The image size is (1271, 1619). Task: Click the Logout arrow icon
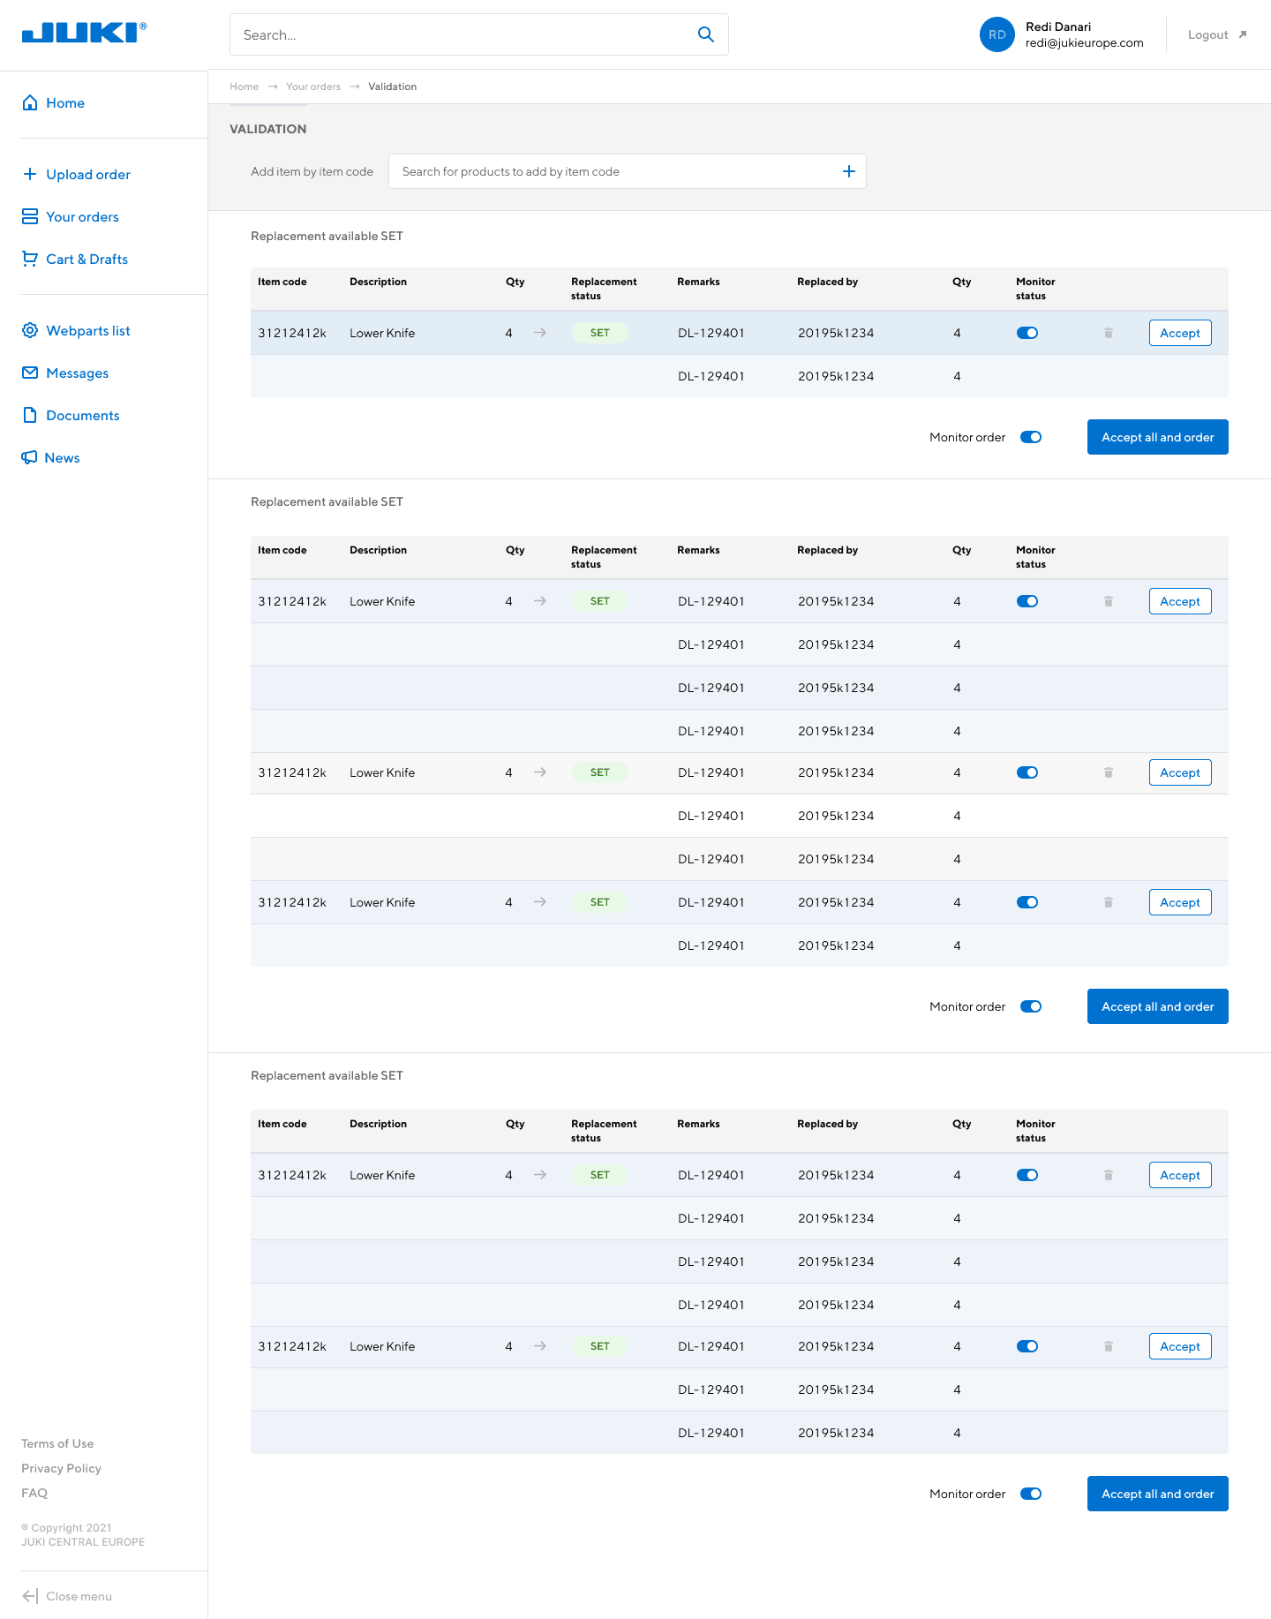[1243, 34]
